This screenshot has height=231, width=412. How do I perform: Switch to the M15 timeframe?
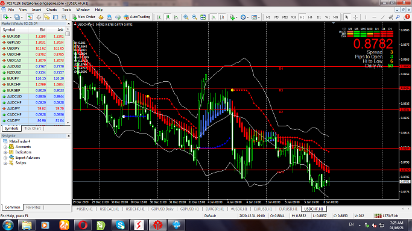[x=285, y=17]
